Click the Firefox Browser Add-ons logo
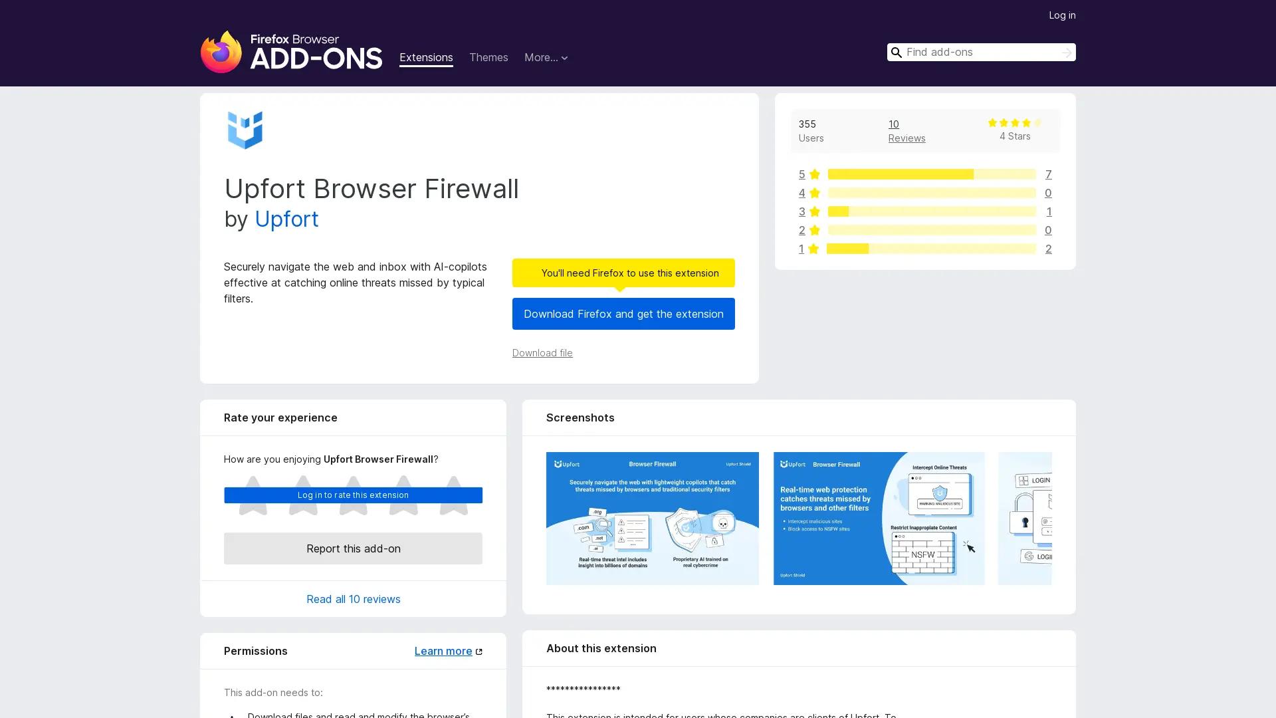The height and width of the screenshot is (718, 1276). tap(291, 52)
